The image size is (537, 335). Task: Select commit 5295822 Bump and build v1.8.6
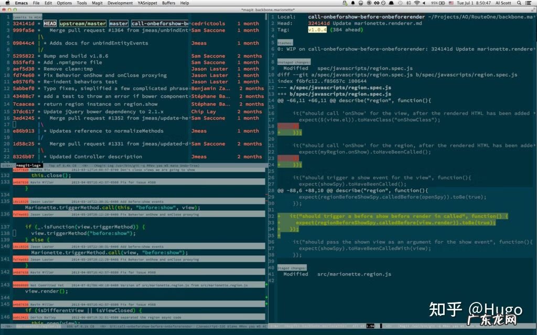coord(24,56)
